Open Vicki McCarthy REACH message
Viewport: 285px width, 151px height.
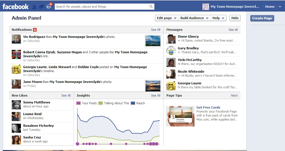[202, 62]
